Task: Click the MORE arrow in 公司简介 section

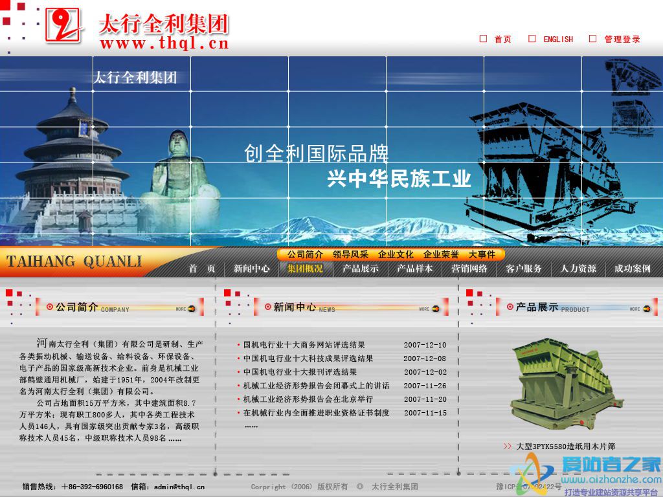Action: point(191,309)
